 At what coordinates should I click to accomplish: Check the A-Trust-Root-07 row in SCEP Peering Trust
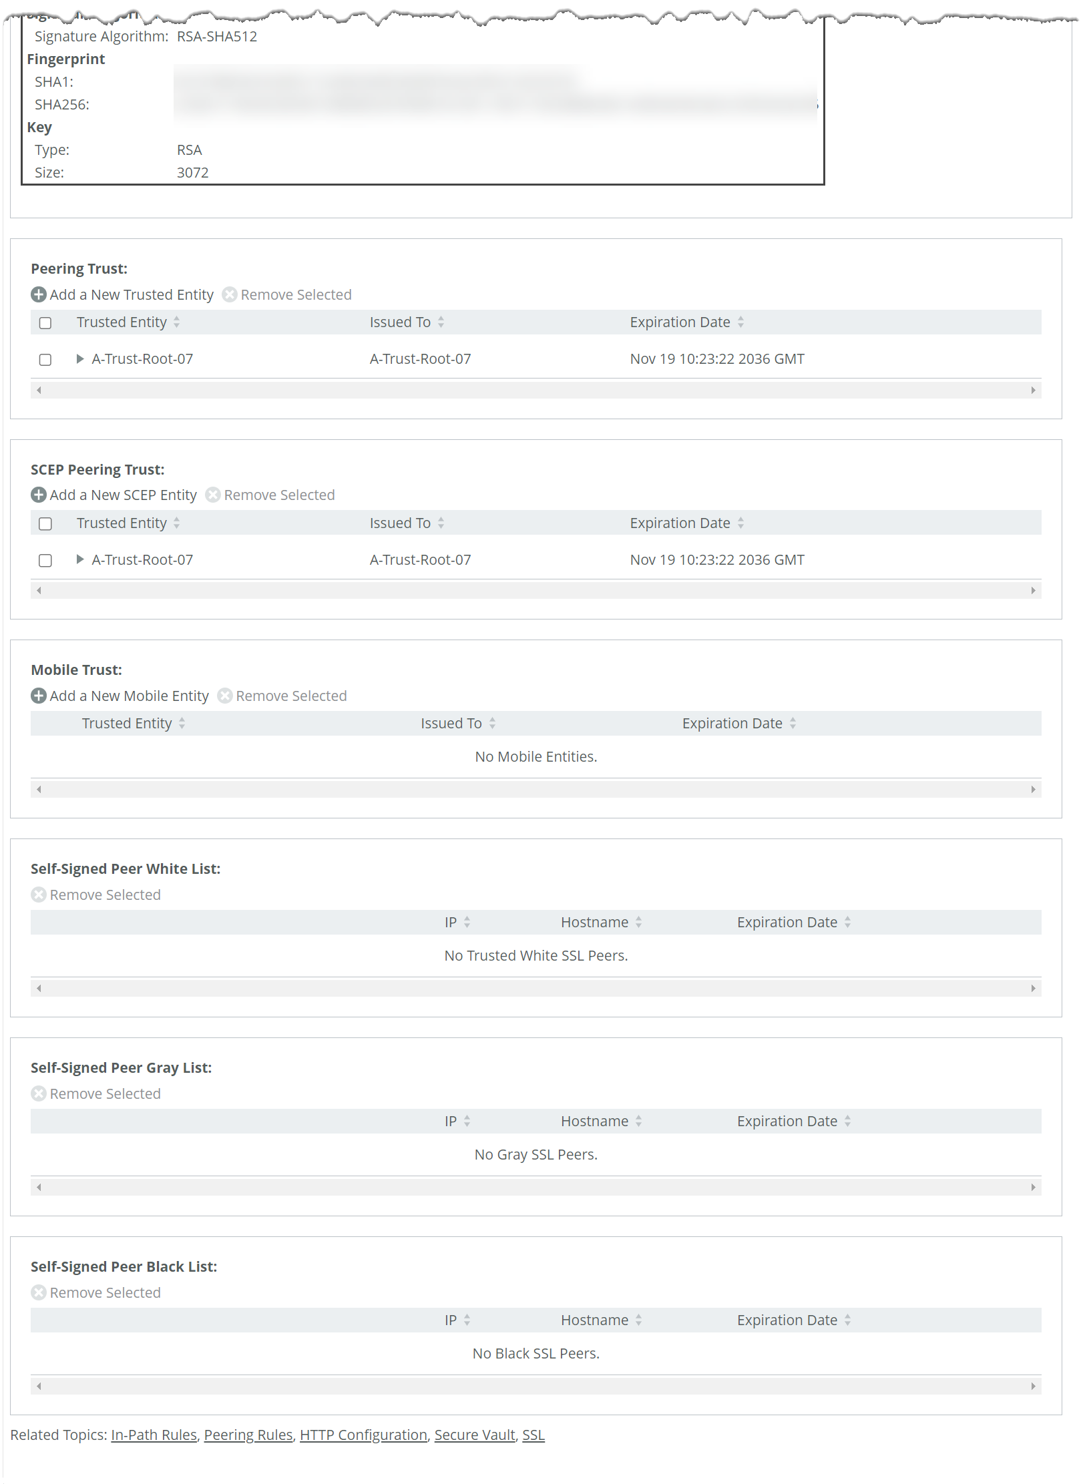click(x=45, y=561)
